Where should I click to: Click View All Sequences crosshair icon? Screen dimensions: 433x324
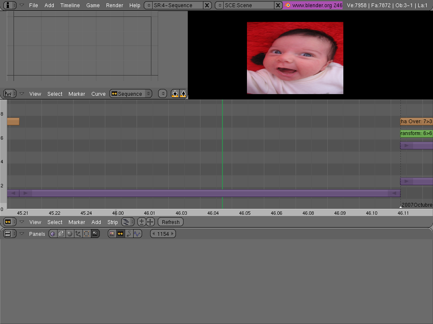[150, 222]
